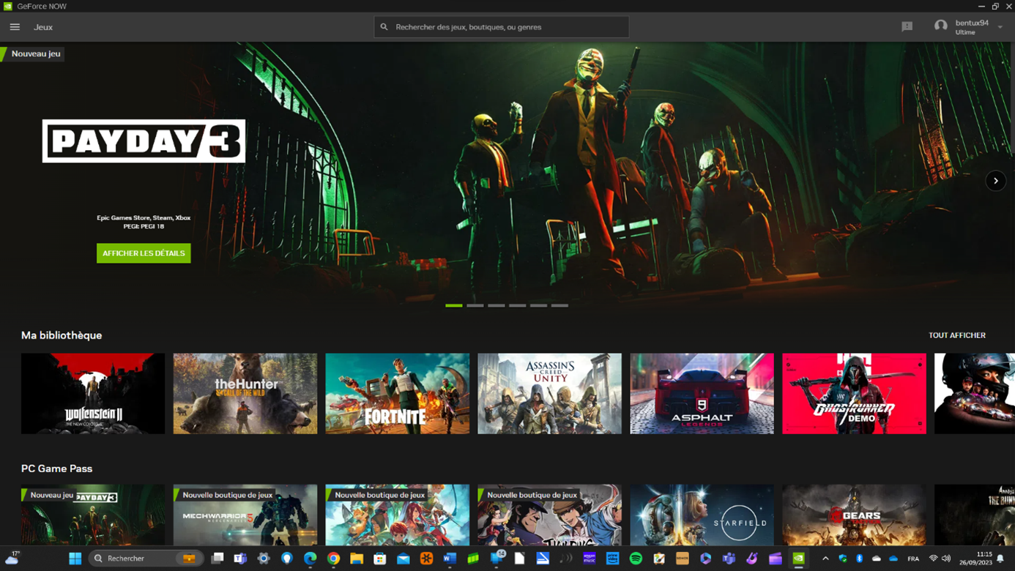Open the feedback notification icon

[x=907, y=27]
